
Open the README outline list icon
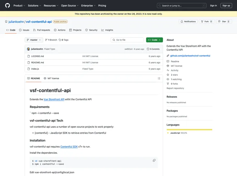coord(159,78)
